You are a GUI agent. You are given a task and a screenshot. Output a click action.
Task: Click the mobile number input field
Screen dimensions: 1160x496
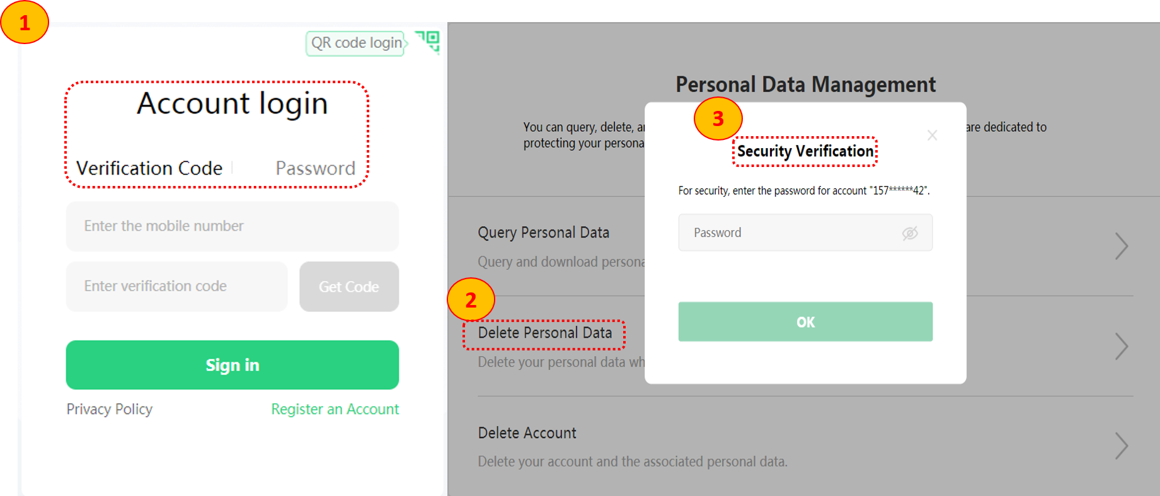pyautogui.click(x=232, y=226)
